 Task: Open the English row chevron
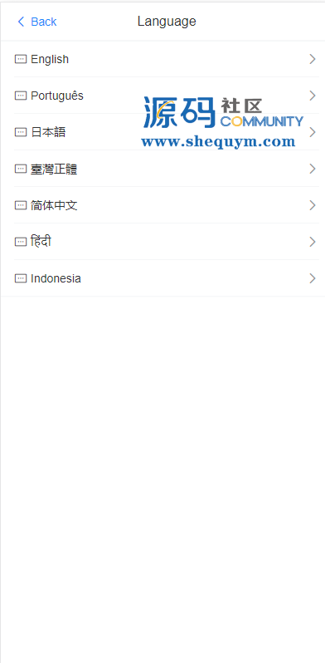313,59
